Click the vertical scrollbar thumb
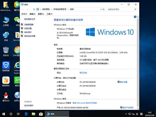This screenshot has width=156, height=117. tap(138, 62)
